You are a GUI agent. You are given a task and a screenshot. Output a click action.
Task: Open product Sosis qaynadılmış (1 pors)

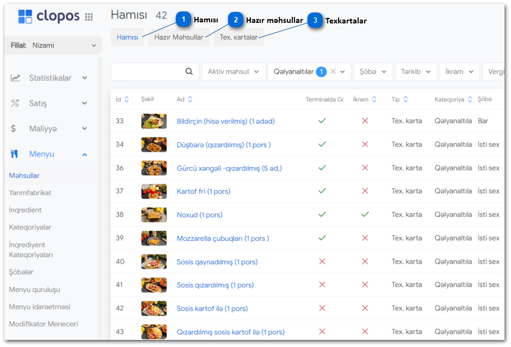pos(217,262)
